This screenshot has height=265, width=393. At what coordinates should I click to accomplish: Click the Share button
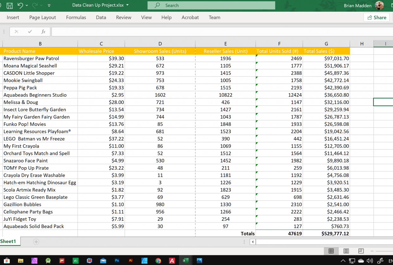tap(377, 17)
